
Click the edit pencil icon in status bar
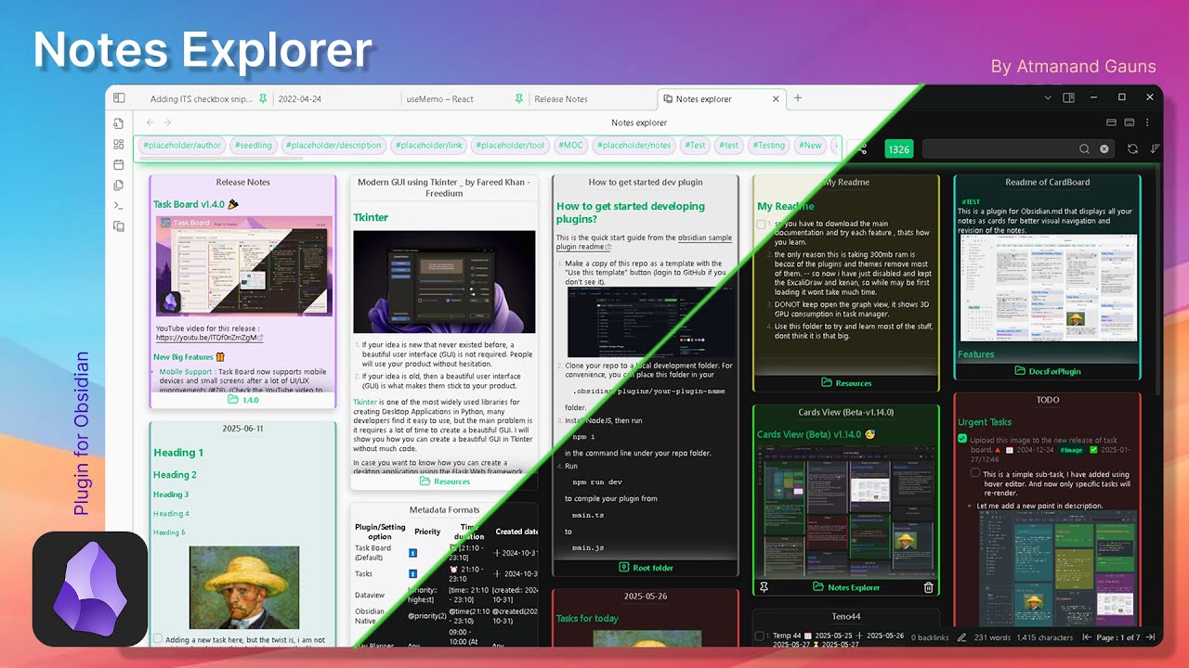pyautogui.click(x=962, y=637)
